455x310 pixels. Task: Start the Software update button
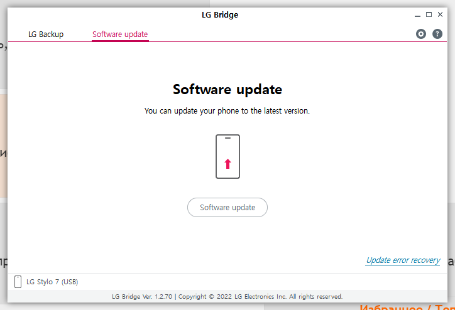pos(227,208)
